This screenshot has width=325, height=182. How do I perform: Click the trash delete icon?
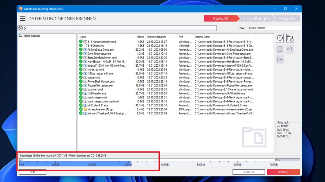click(280, 49)
